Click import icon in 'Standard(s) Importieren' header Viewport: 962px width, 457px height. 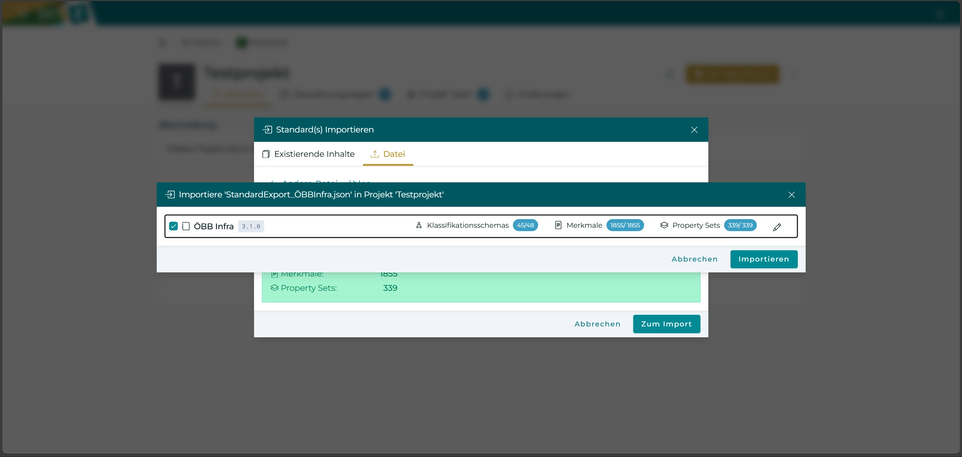click(x=268, y=129)
